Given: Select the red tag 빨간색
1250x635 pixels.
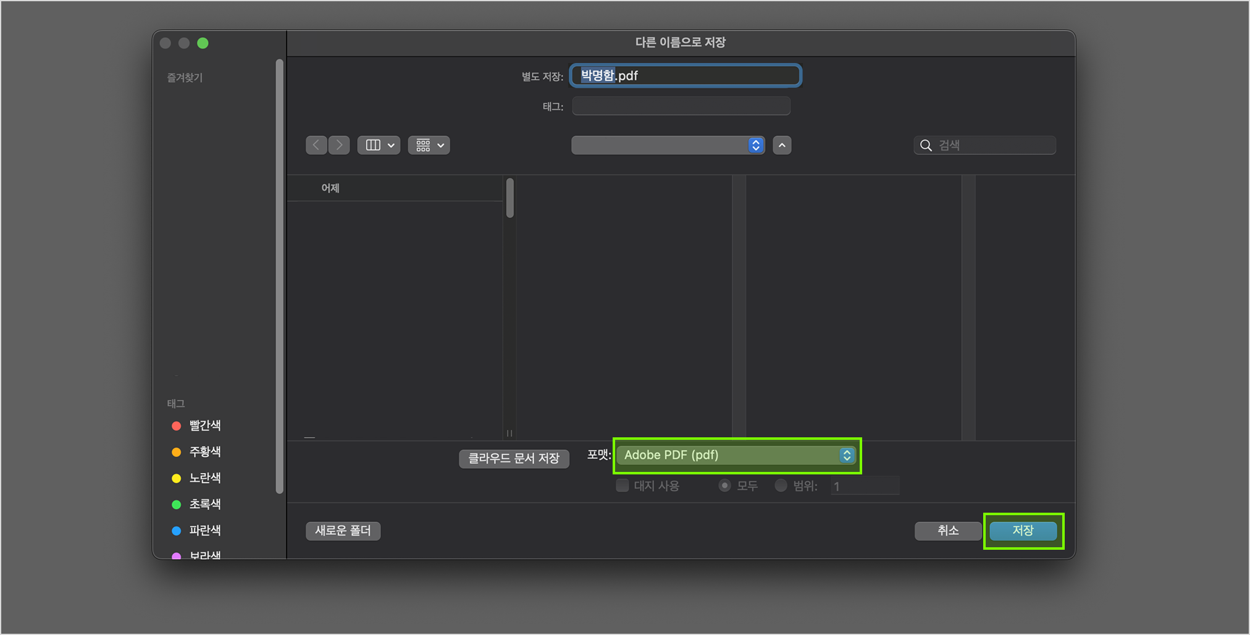Looking at the screenshot, I should (204, 426).
